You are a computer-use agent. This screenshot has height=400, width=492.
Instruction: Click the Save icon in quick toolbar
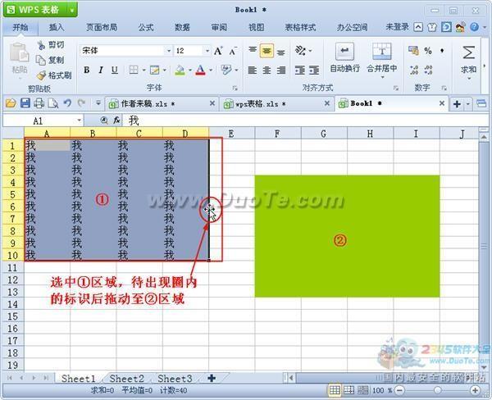(x=25, y=103)
